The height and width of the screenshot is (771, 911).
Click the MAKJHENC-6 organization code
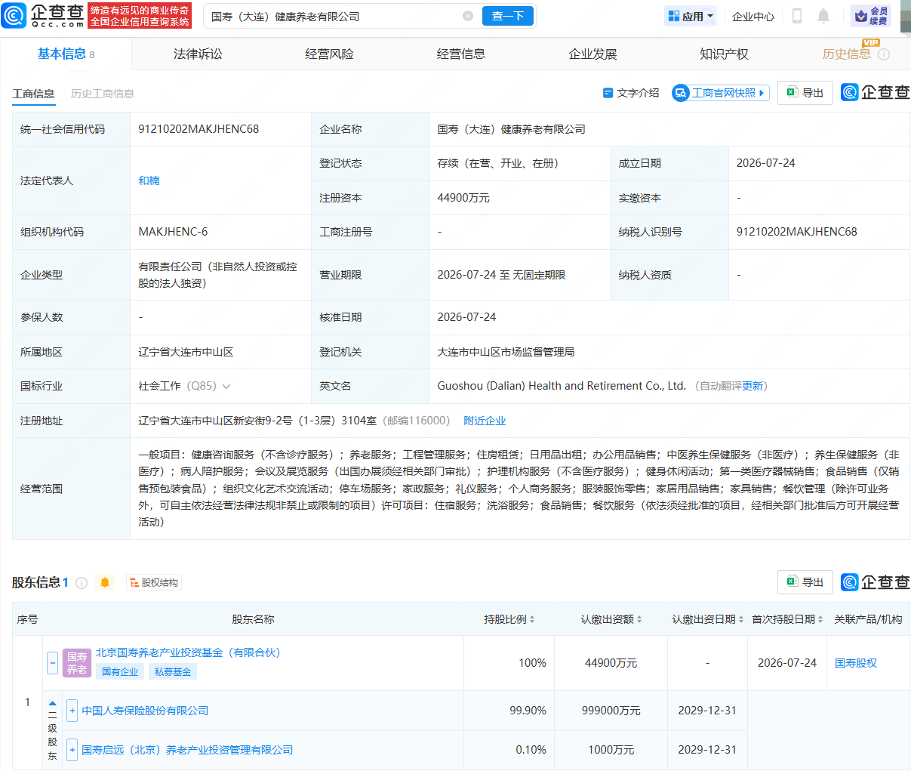[173, 232]
